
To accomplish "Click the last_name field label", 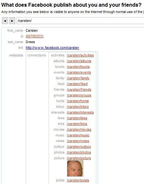I will coord(15,42).
